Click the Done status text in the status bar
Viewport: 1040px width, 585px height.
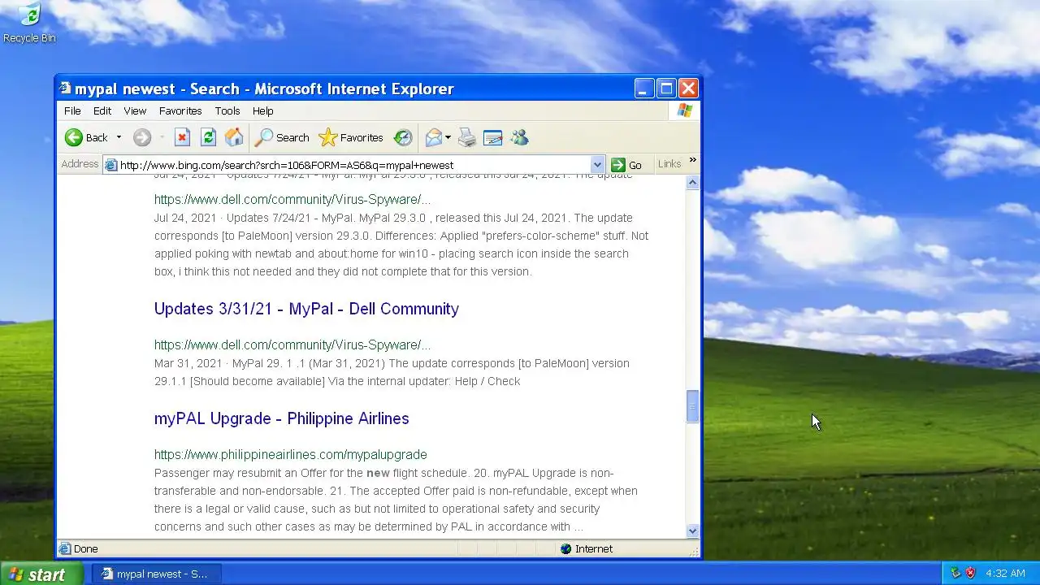click(85, 548)
